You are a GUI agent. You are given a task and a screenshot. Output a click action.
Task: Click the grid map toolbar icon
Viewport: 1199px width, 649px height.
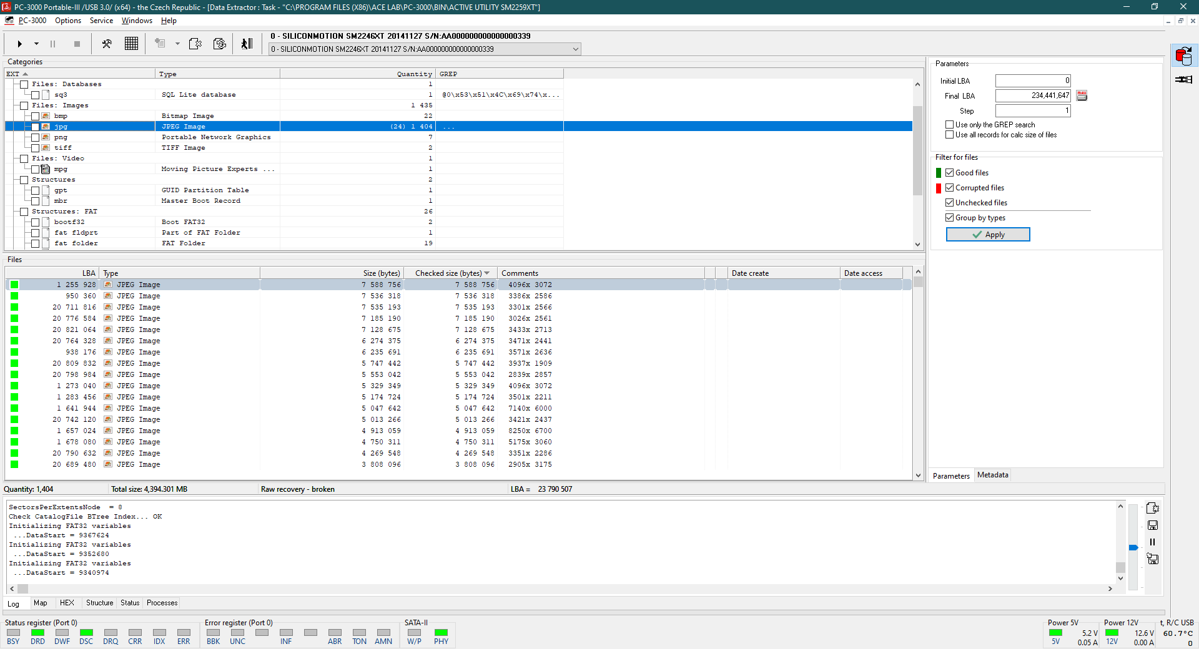(131, 44)
